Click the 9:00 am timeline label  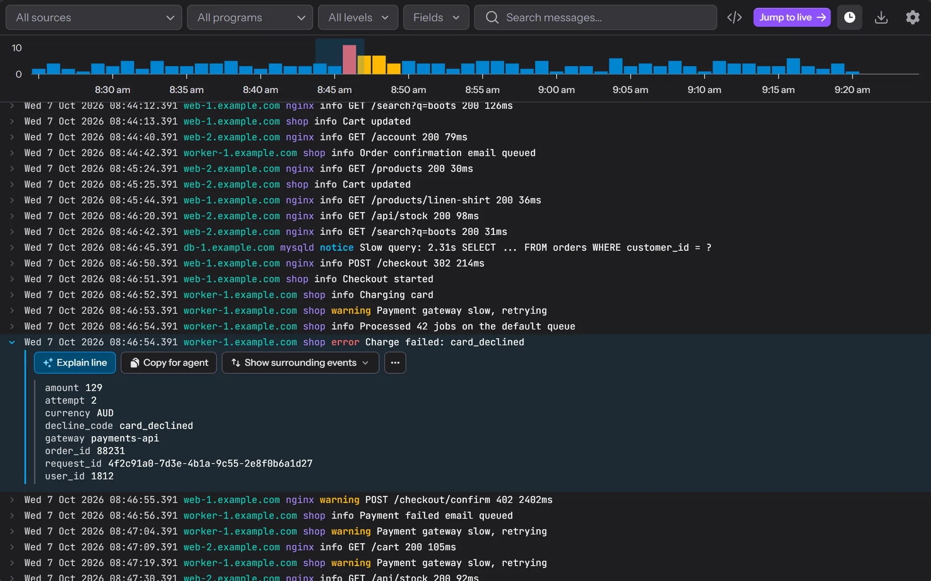tap(556, 90)
